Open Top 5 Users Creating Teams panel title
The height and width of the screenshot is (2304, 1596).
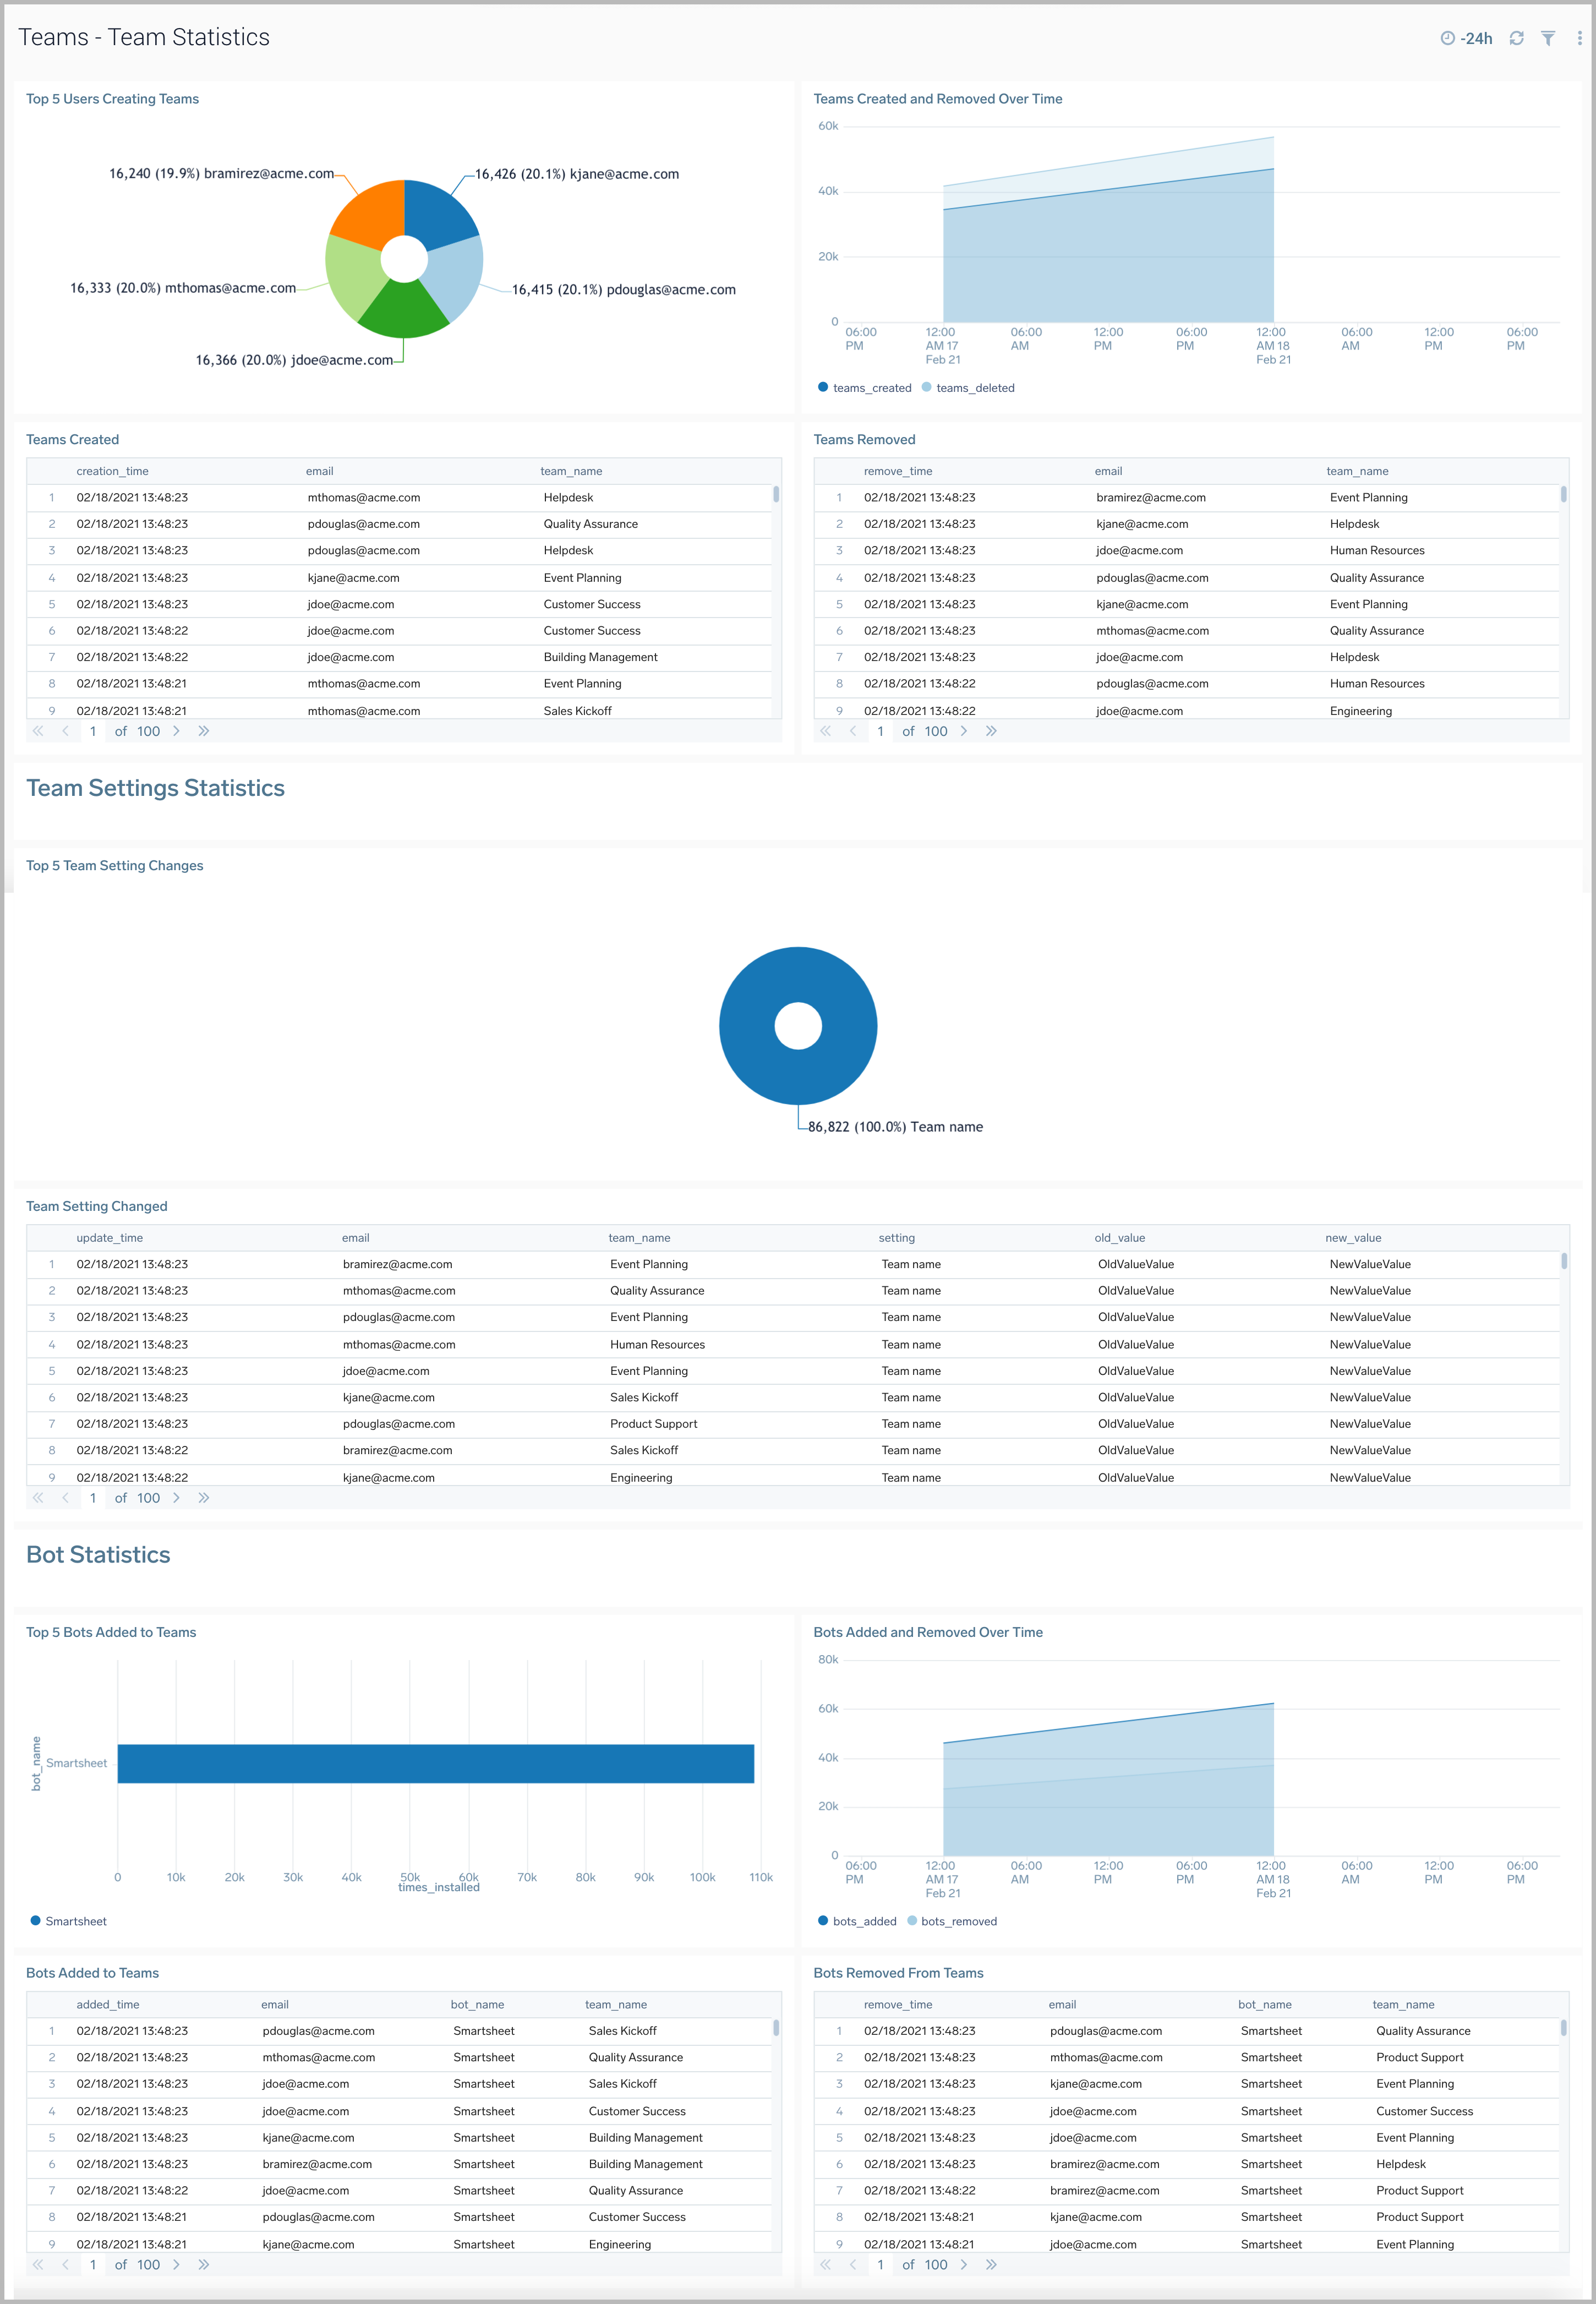coord(112,99)
